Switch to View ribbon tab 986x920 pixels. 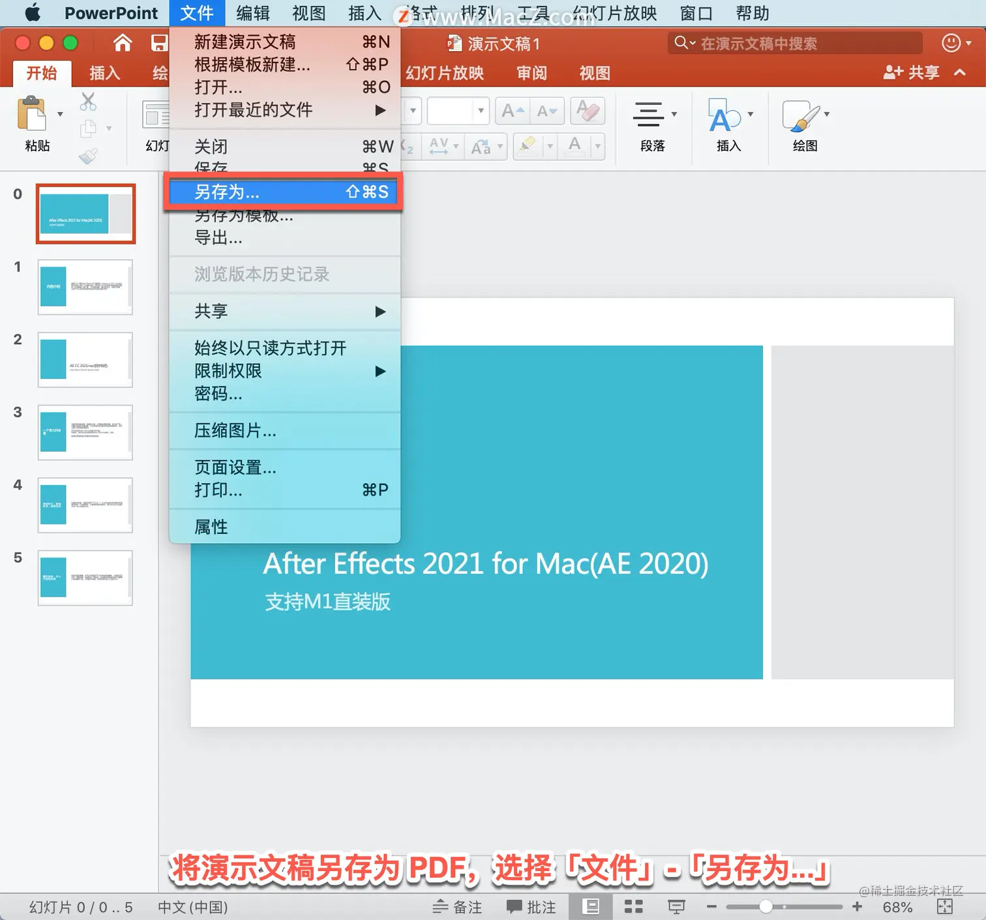pyautogui.click(x=595, y=73)
